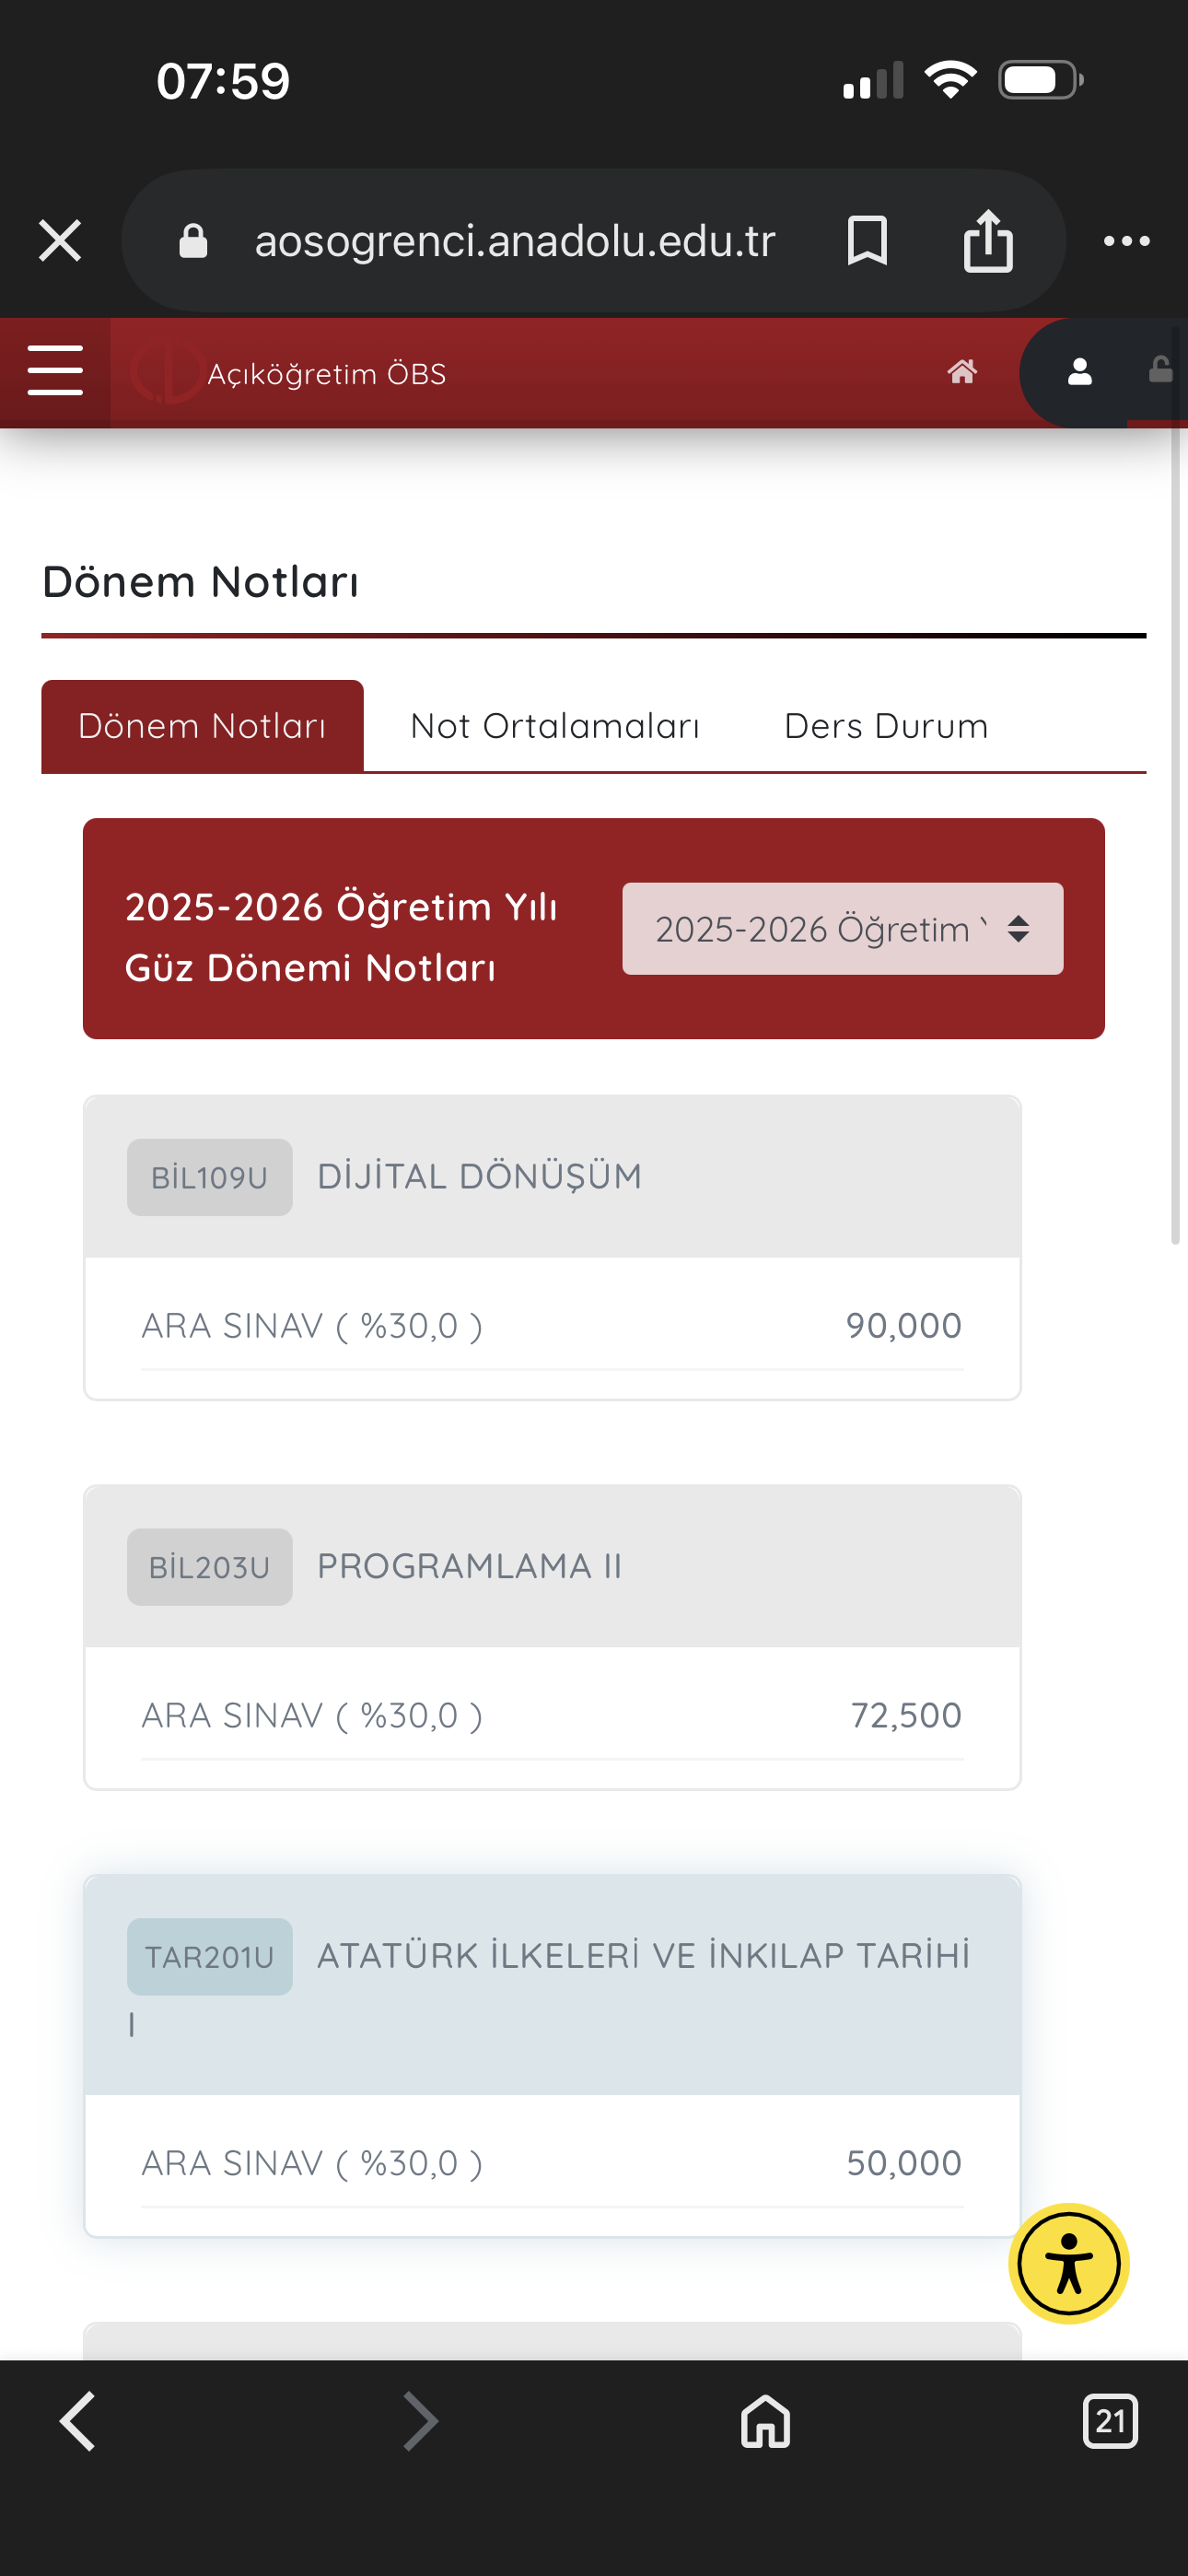Viewport: 1188px width, 2576px height.
Task: Click the Açıköğretim ÖBS title link
Action: pyautogui.click(x=326, y=374)
